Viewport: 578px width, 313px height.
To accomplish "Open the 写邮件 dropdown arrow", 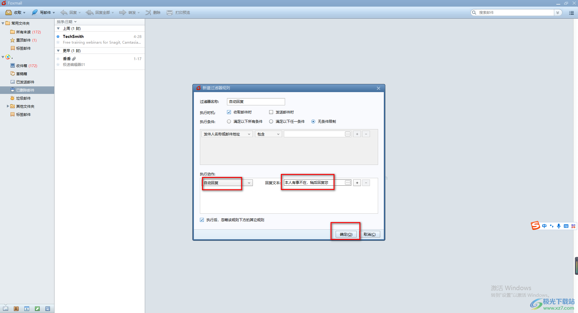I will click(54, 13).
